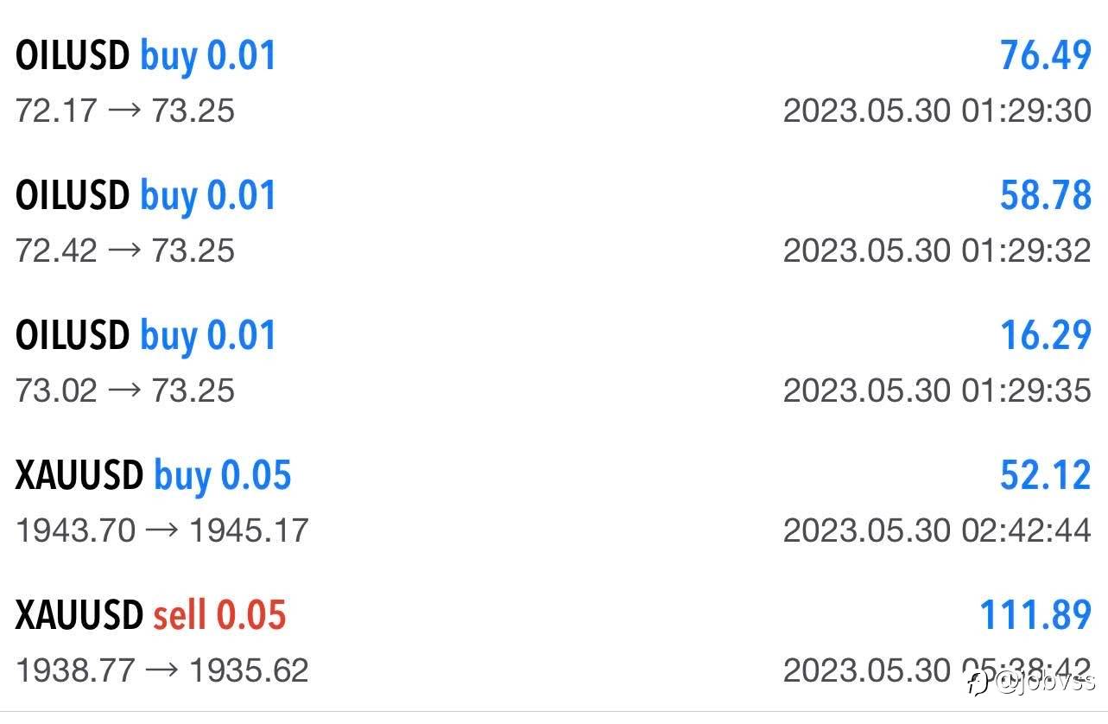Click the 16.29 profit amount
Screen dimensions: 1108x724
(1046, 335)
